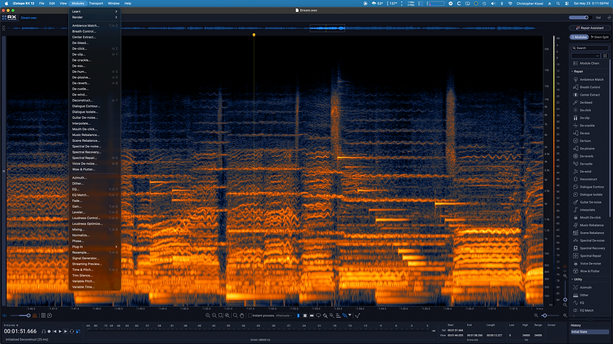Select the time-frequency rectangle selection tool

305,316
